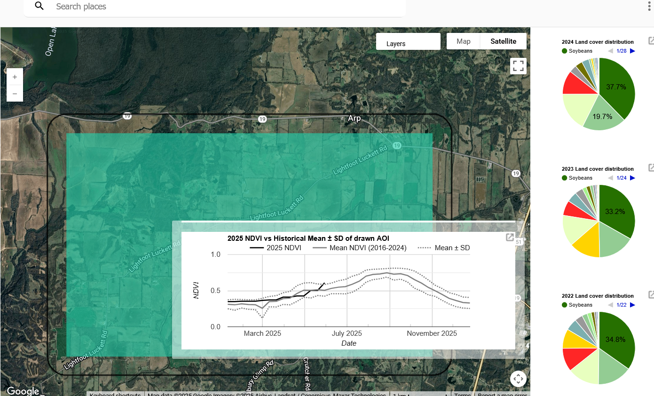Go to next 2022 legend page
The image size is (654, 396).
click(x=633, y=305)
